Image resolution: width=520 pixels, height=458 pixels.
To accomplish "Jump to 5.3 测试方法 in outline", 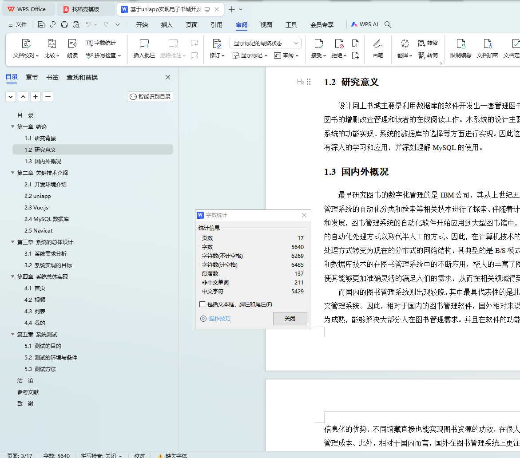I will click(40, 369).
